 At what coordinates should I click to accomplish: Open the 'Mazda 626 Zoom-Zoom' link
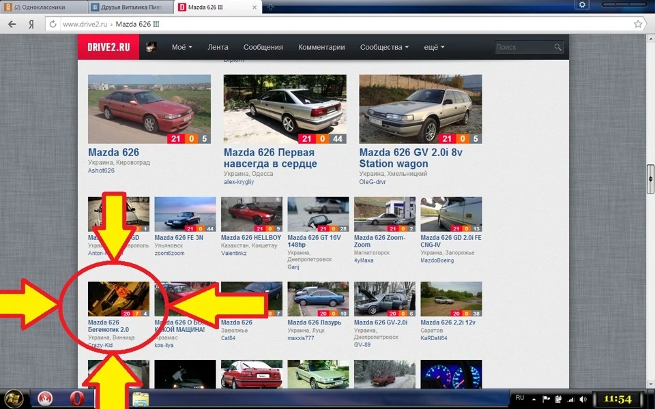tap(379, 241)
